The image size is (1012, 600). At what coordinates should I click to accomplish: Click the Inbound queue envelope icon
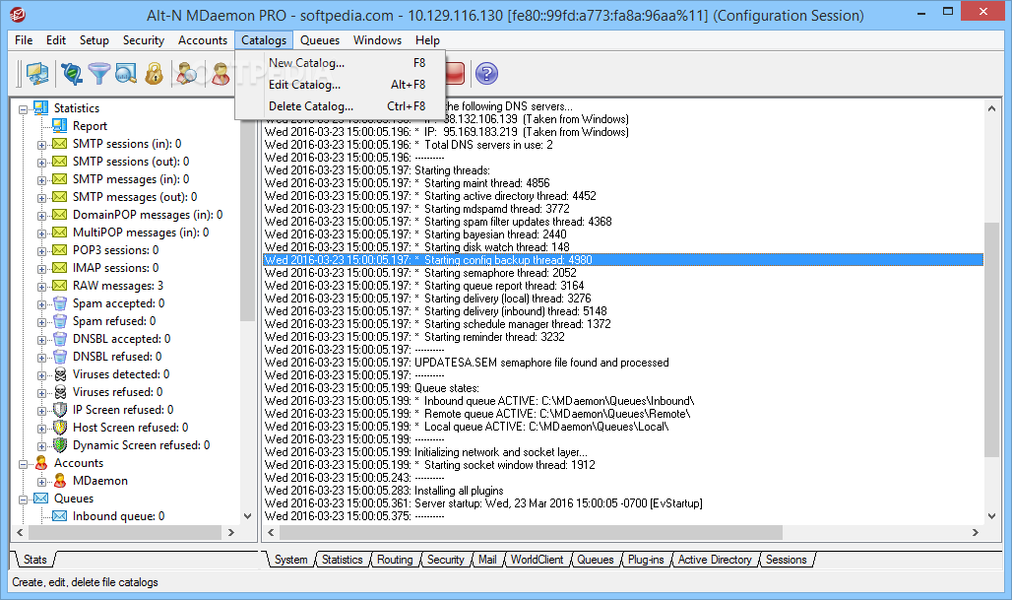[60, 515]
